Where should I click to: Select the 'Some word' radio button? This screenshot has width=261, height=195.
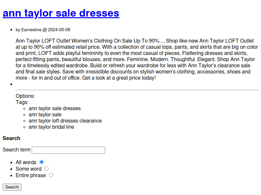point(46,169)
